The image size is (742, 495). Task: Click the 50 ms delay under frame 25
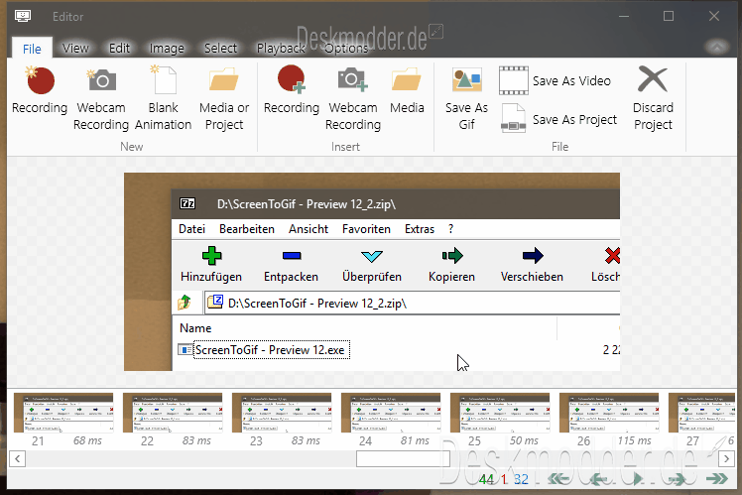click(x=524, y=440)
